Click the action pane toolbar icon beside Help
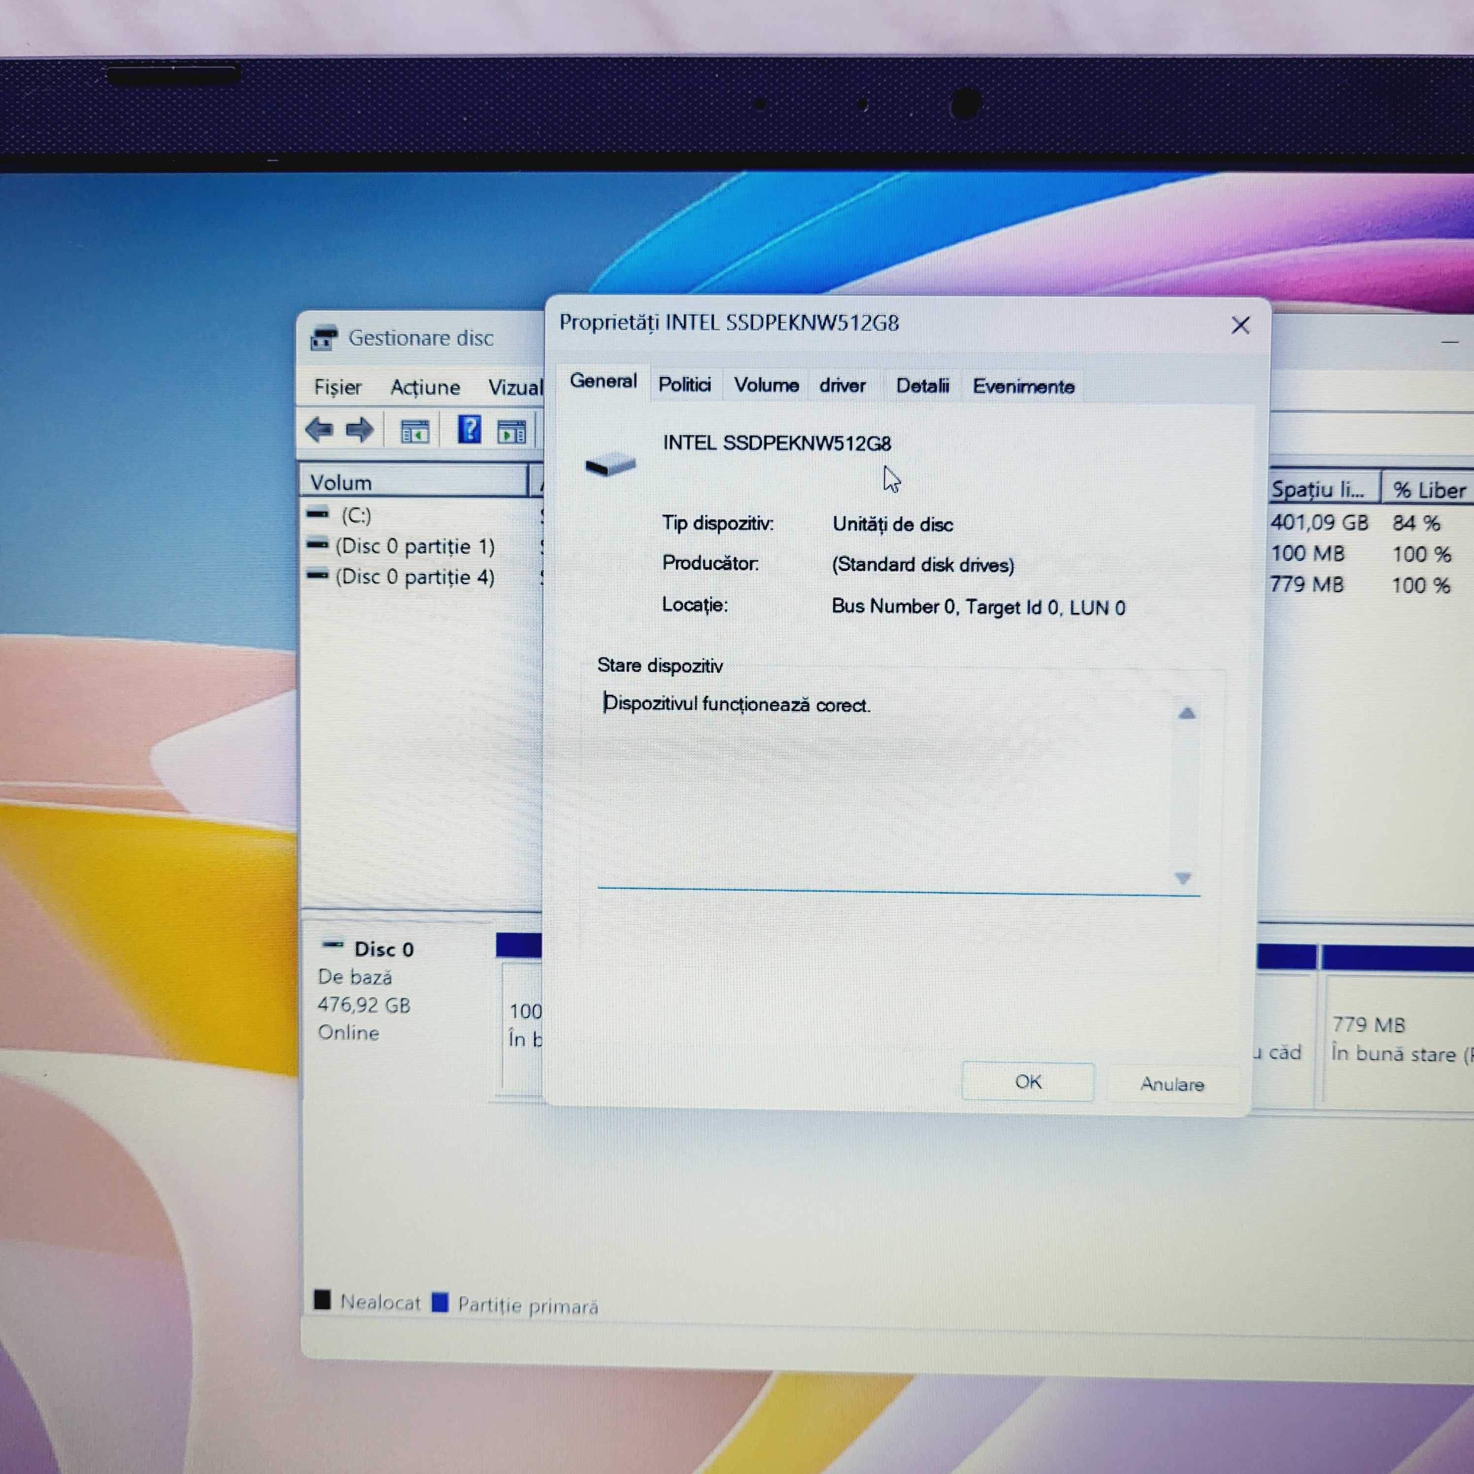 [x=511, y=432]
